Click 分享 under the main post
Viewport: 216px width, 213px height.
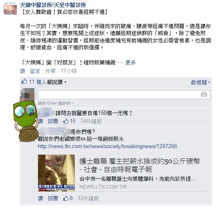click(x=50, y=71)
